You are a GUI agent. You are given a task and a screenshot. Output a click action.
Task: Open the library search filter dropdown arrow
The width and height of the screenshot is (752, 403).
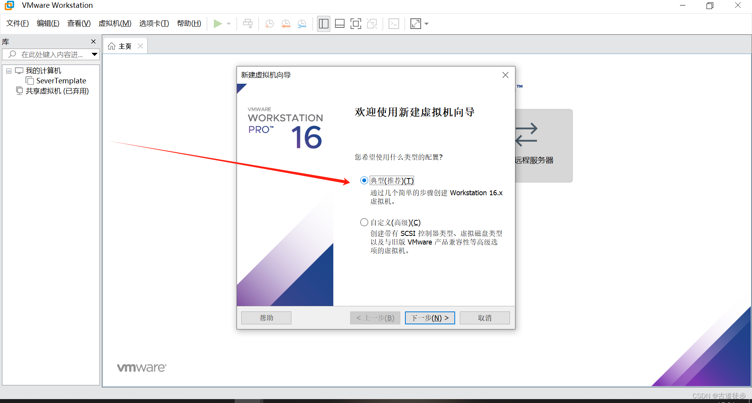(x=94, y=54)
